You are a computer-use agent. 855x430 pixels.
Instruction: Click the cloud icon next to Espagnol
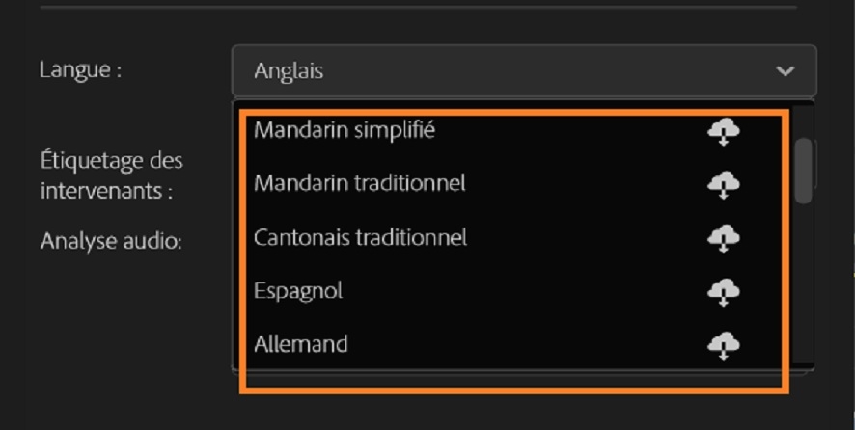pyautogui.click(x=723, y=290)
